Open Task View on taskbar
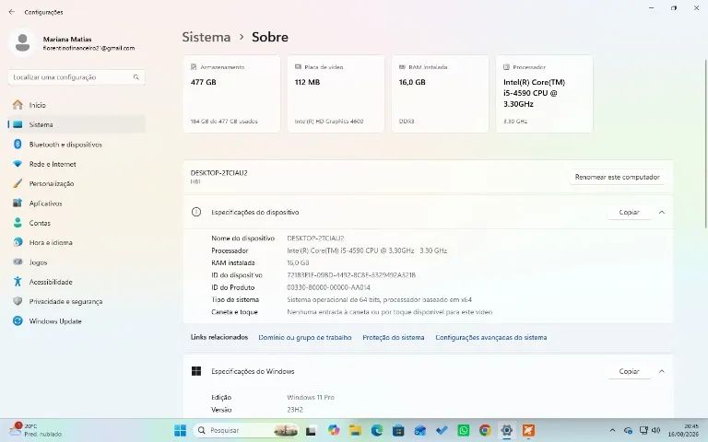This screenshot has height=442, width=708. 311,431
